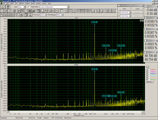This screenshot has width=158, height=120.
Task: Open the R channel 1 kHz Tone dropdown
Action: (x=130, y=16)
